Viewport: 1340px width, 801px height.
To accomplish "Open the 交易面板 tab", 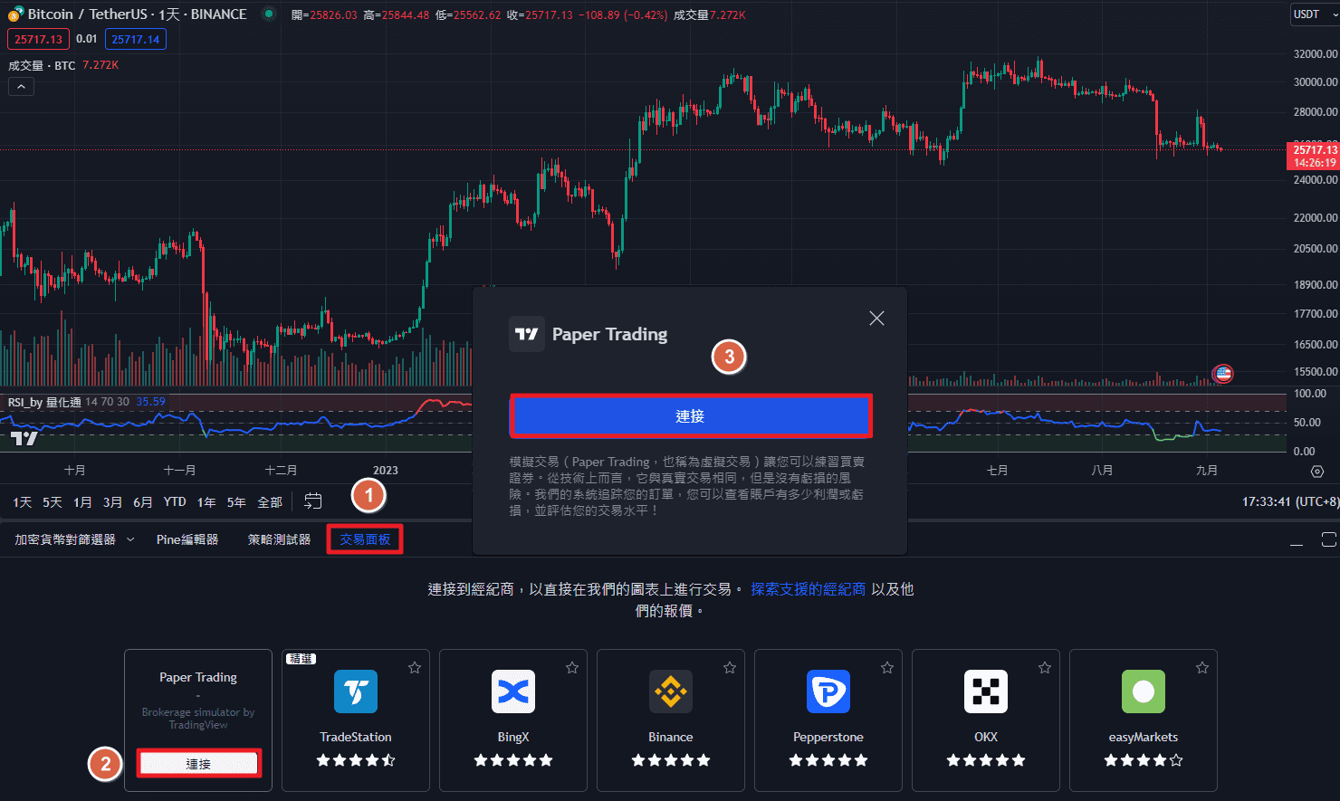I will click(365, 539).
